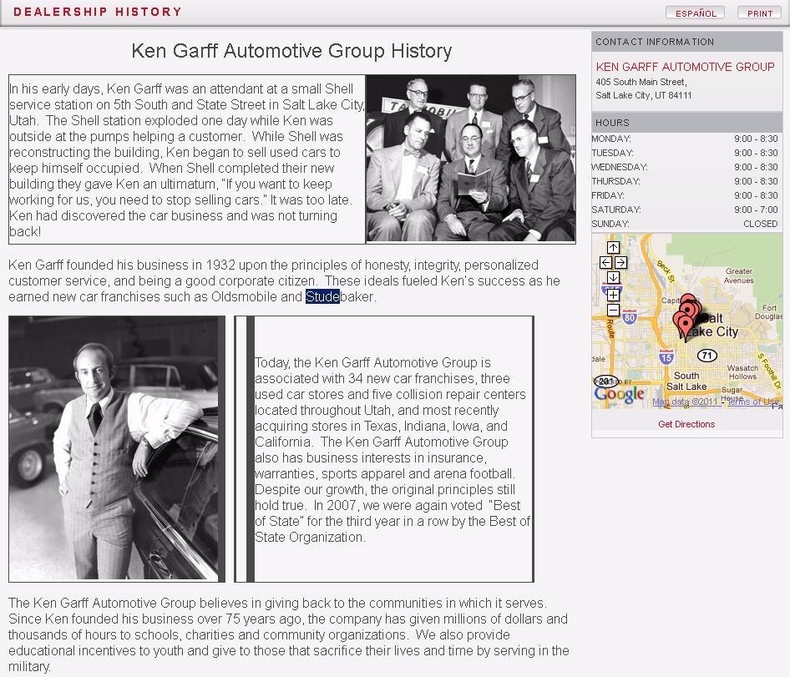790x677 pixels.
Task: Open the map Terms of Use link
Action: tap(753, 402)
